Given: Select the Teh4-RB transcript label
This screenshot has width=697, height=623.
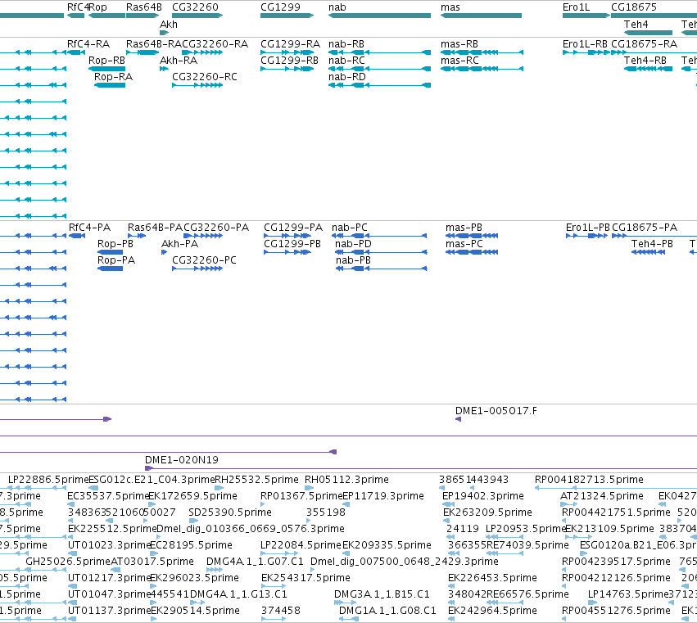Looking at the screenshot, I should (645, 61).
